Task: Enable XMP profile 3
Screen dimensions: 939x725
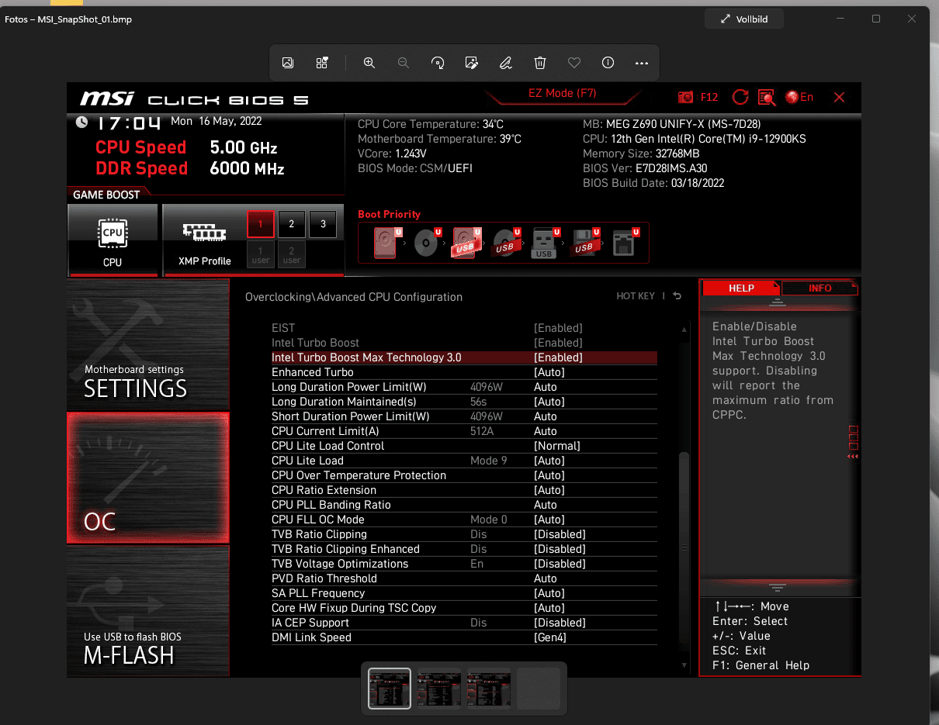Action: 323,224
